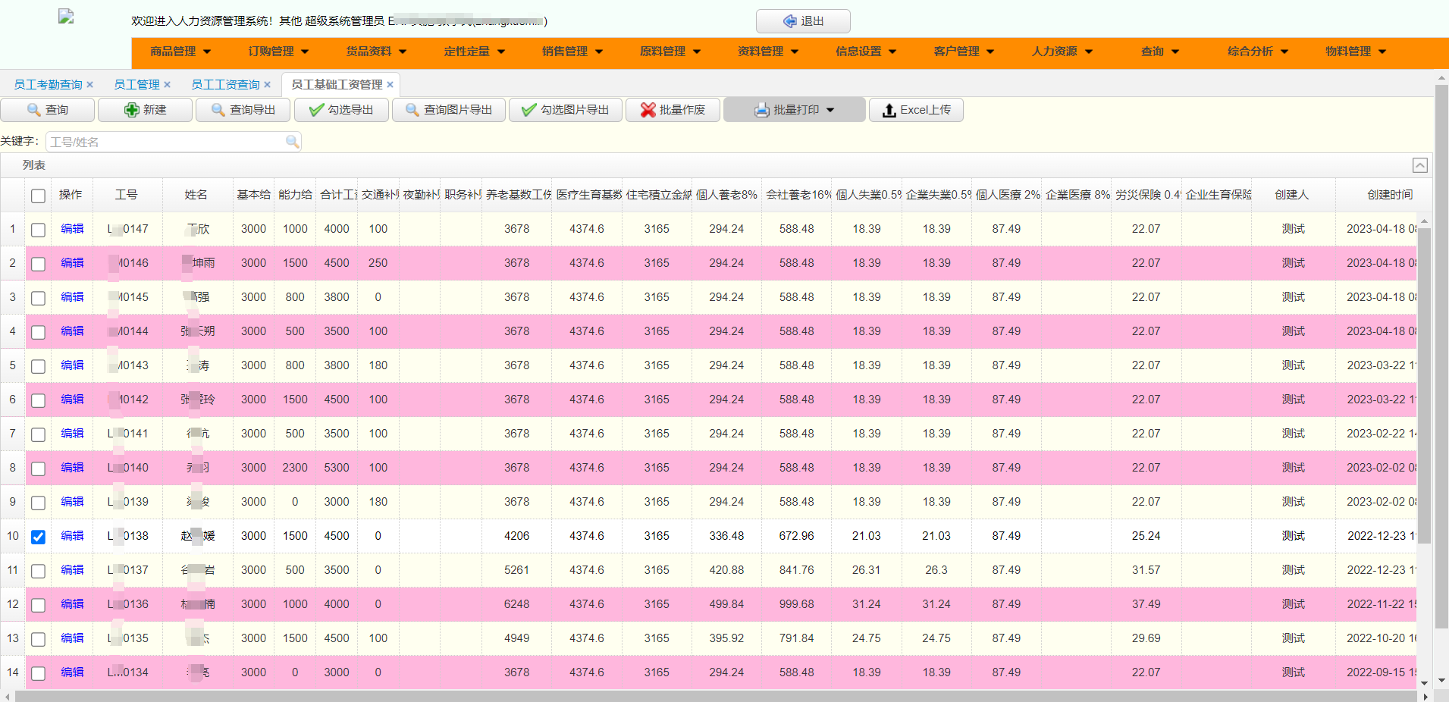Image resolution: width=1449 pixels, height=702 pixels.
Task: Click the checkmark icon on 勾选图片导出
Action: tap(529, 110)
